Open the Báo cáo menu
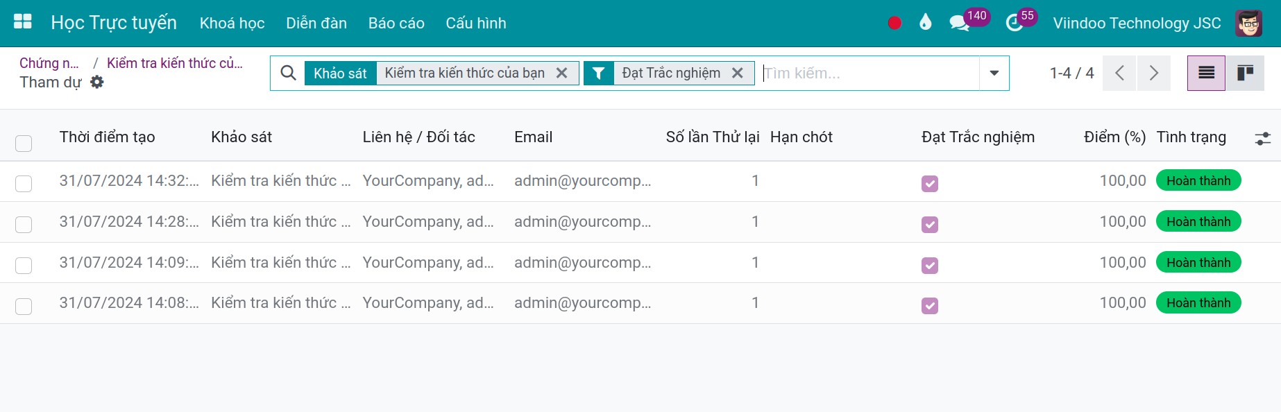The height and width of the screenshot is (412, 1281). point(396,23)
